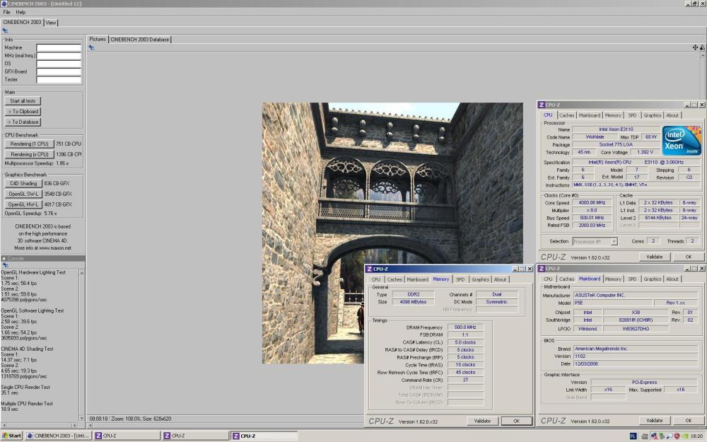This screenshot has width=707, height=442.
Task: Click Validate in the Memory CPU-Z window
Action: pyautogui.click(x=481, y=421)
